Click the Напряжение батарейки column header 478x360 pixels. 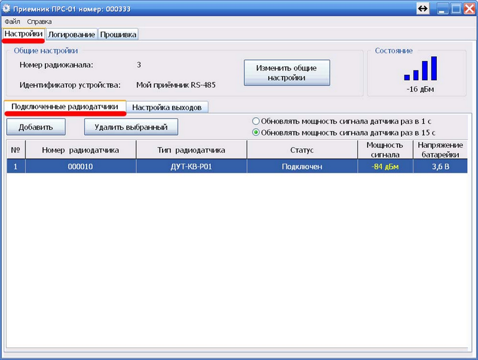pyautogui.click(x=440, y=150)
